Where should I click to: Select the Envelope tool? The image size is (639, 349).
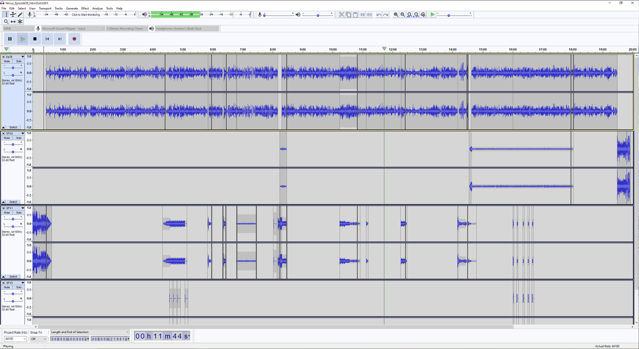[x=13, y=14]
